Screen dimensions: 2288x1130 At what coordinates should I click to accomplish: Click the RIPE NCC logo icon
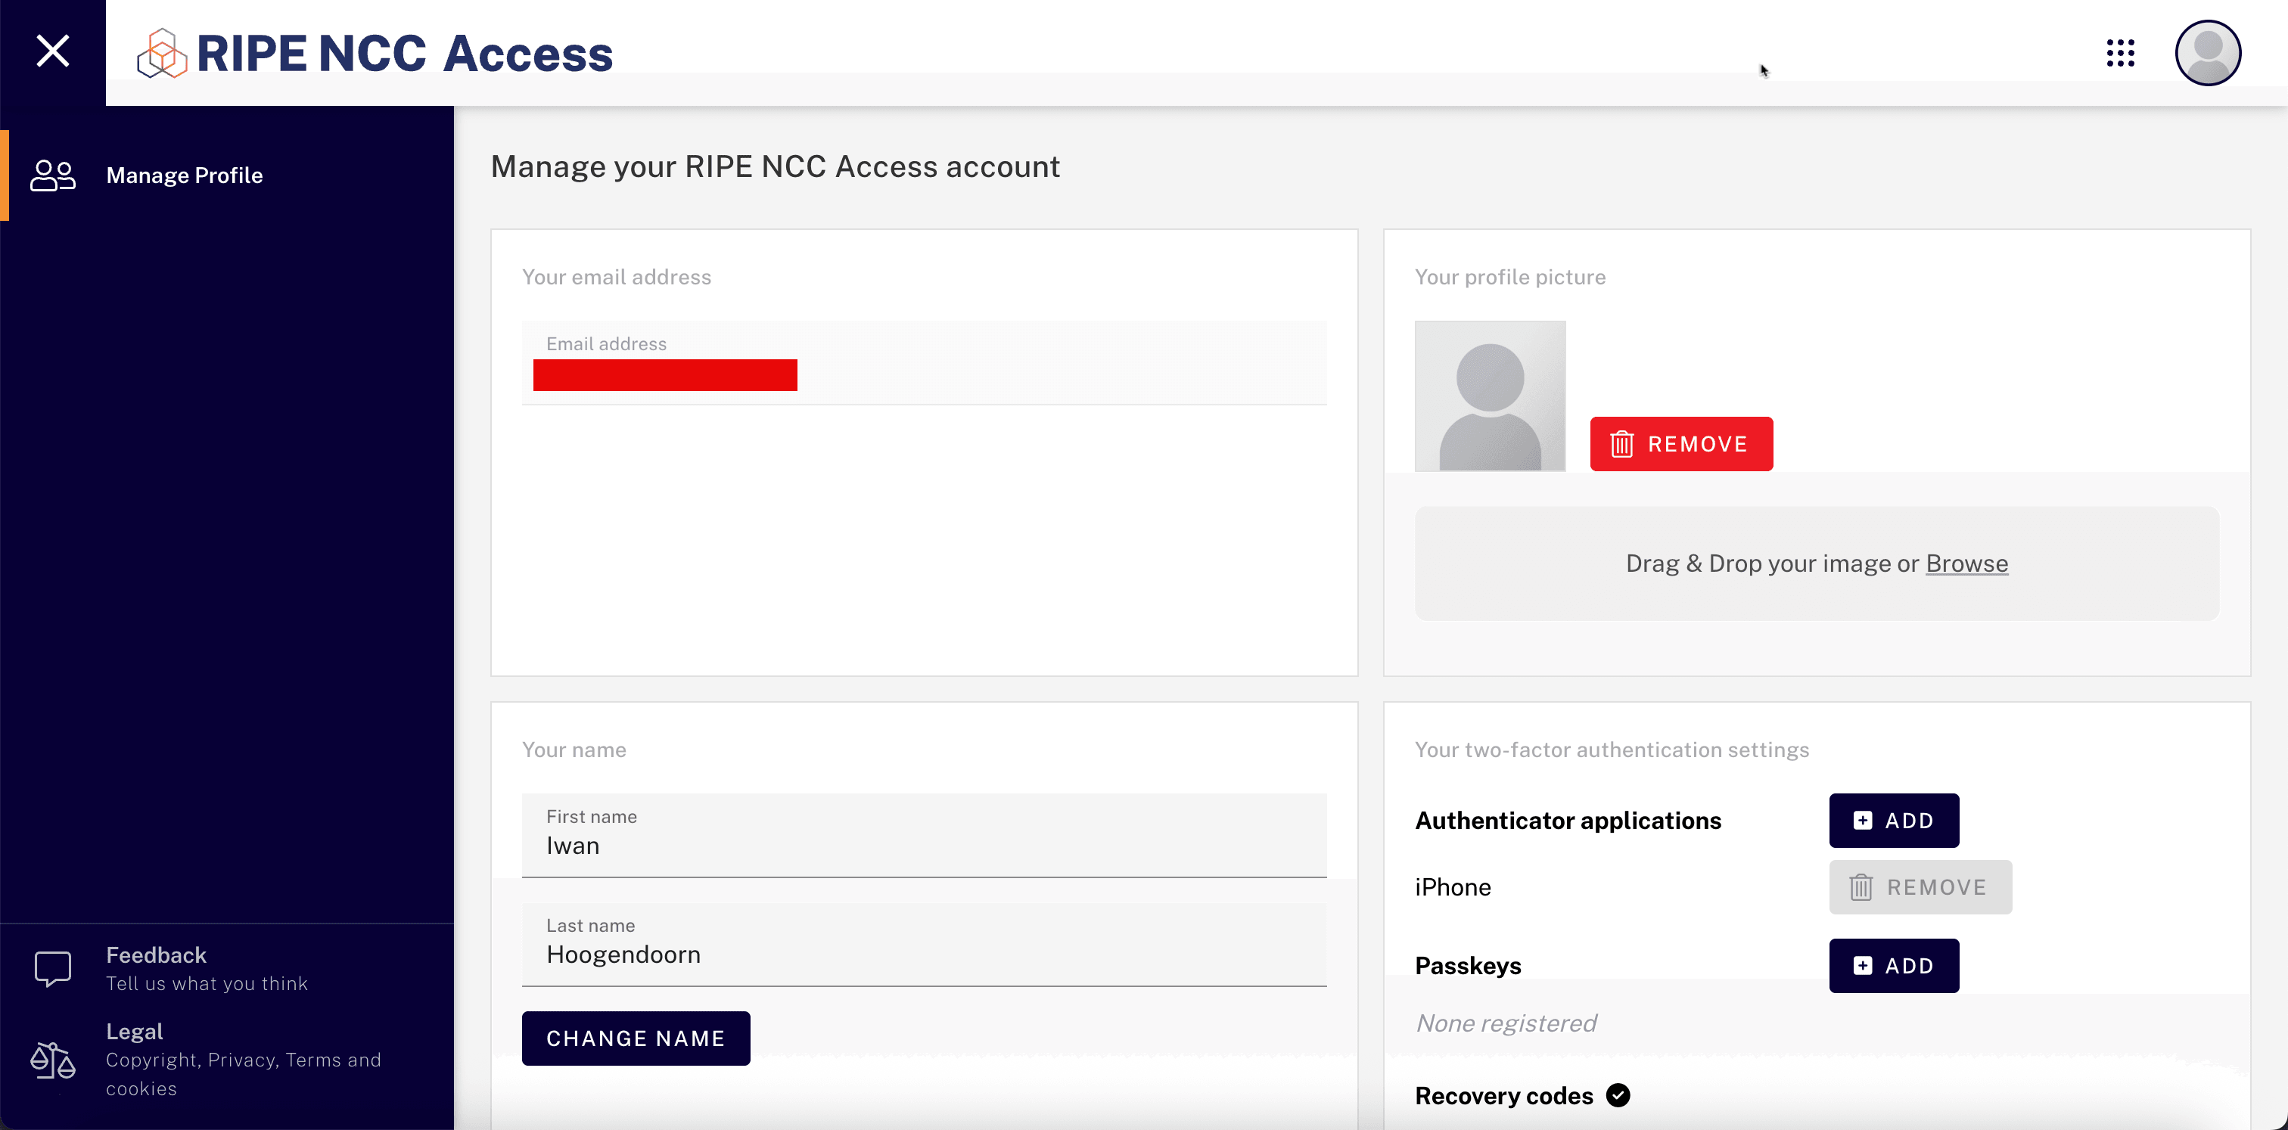pos(162,53)
